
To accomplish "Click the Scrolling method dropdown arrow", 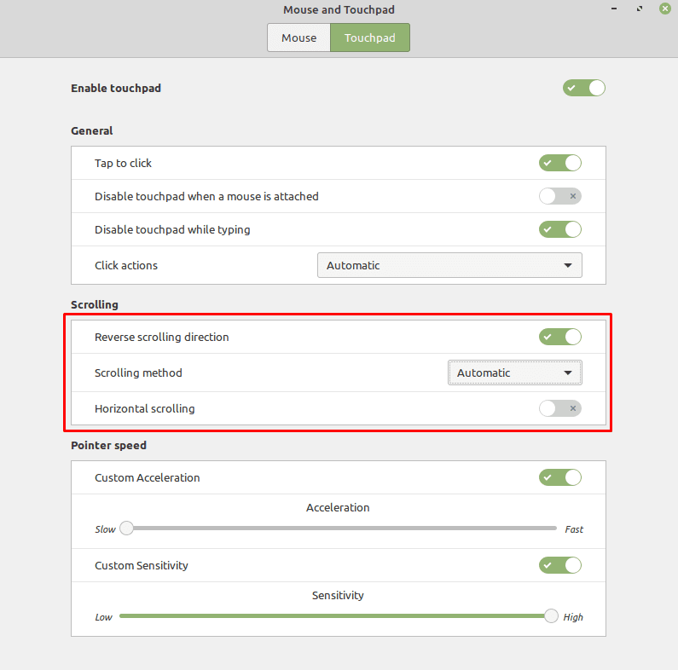I will (x=568, y=373).
